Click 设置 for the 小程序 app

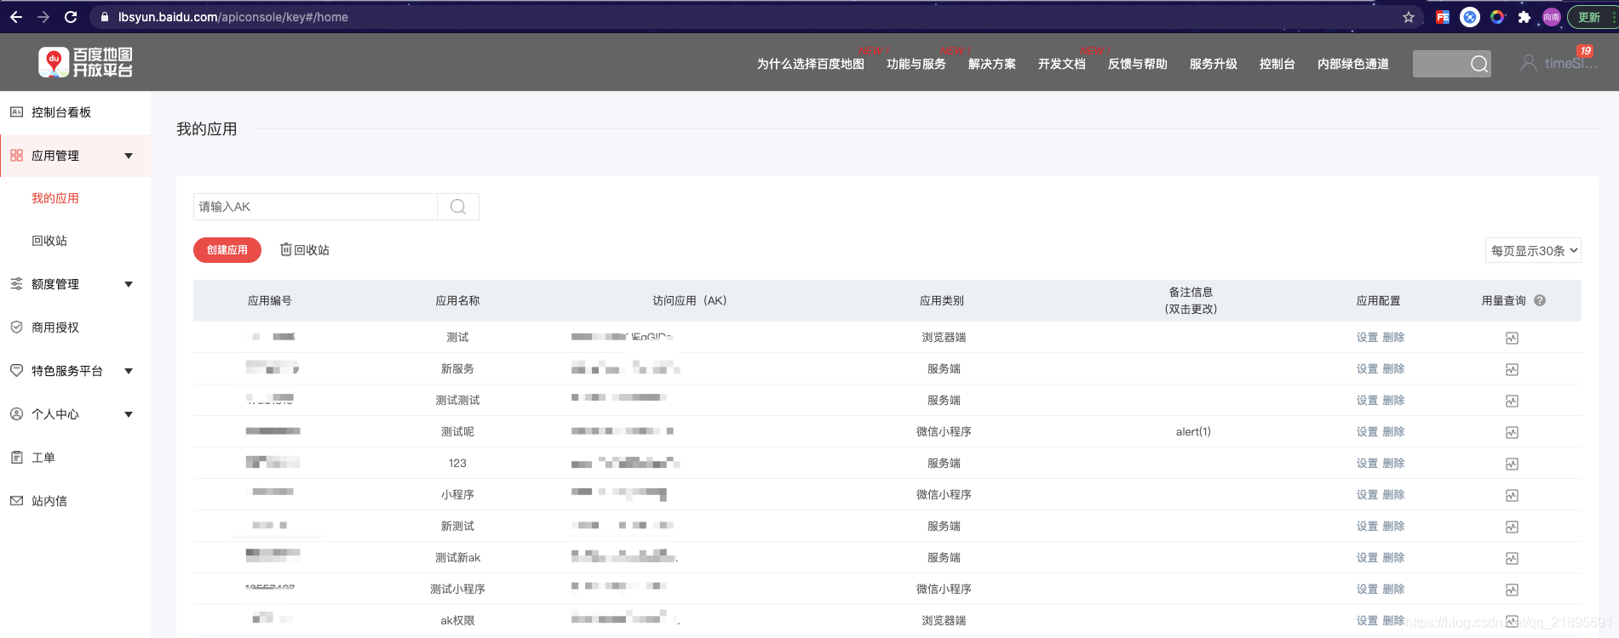1367,495
